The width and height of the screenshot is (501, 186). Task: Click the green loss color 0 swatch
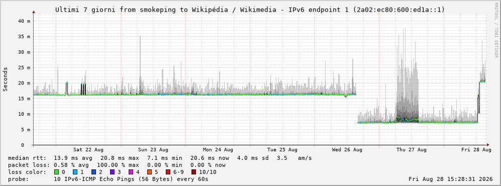pyautogui.click(x=57, y=172)
